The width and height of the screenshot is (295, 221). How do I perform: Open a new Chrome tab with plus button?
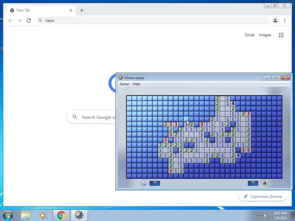(x=82, y=10)
